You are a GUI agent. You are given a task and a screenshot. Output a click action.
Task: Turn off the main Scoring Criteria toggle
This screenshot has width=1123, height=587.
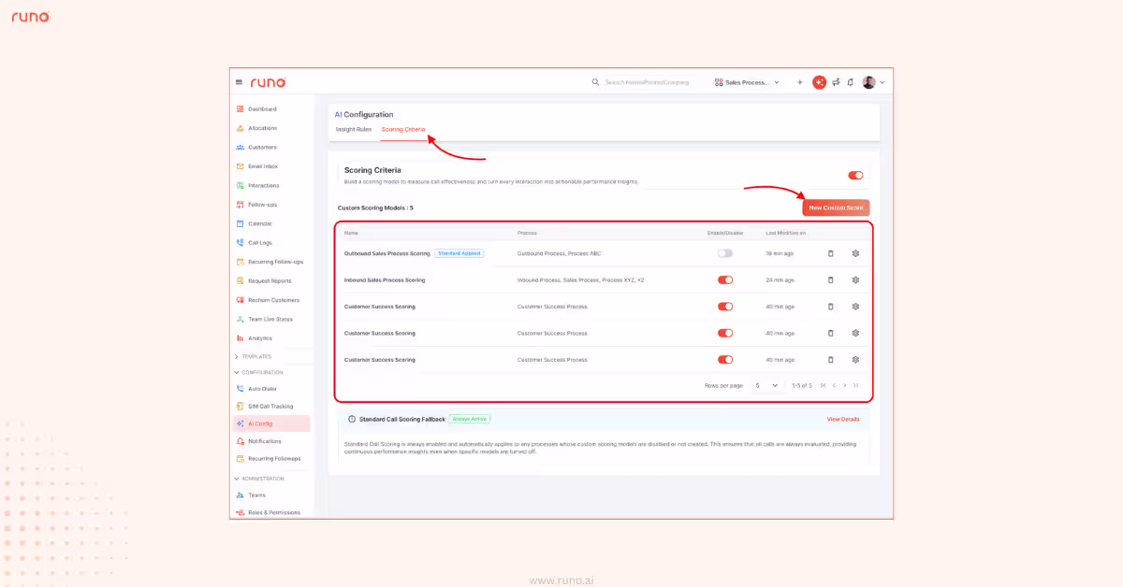tap(854, 175)
